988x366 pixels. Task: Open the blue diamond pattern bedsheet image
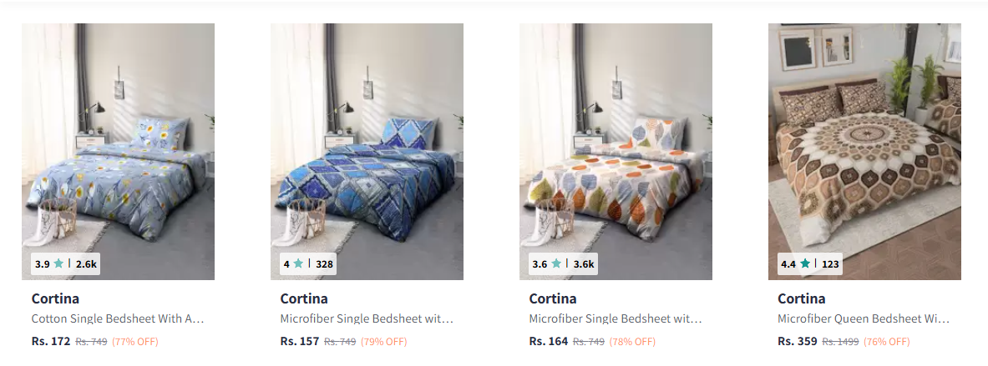coord(367,152)
